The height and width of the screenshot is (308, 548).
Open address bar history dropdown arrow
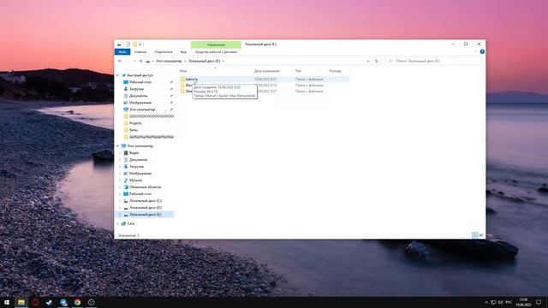(x=368, y=61)
